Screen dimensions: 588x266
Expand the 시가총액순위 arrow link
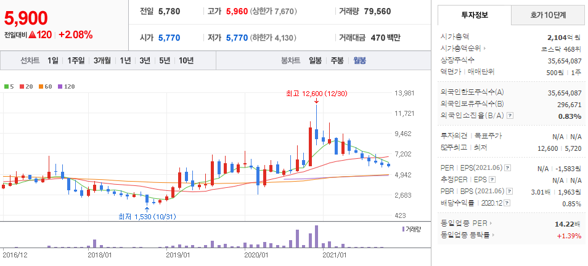point(484,48)
